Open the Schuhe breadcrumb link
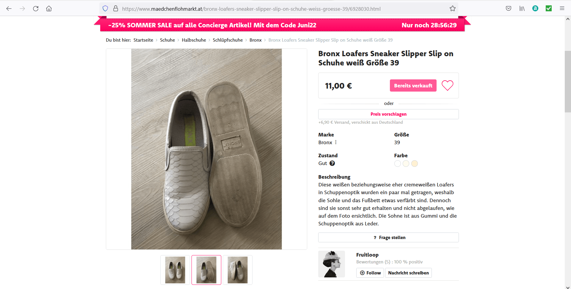Viewport: 571px width, 289px height. point(167,40)
